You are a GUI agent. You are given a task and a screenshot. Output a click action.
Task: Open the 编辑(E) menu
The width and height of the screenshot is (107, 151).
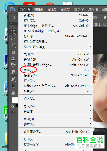[39, 10]
